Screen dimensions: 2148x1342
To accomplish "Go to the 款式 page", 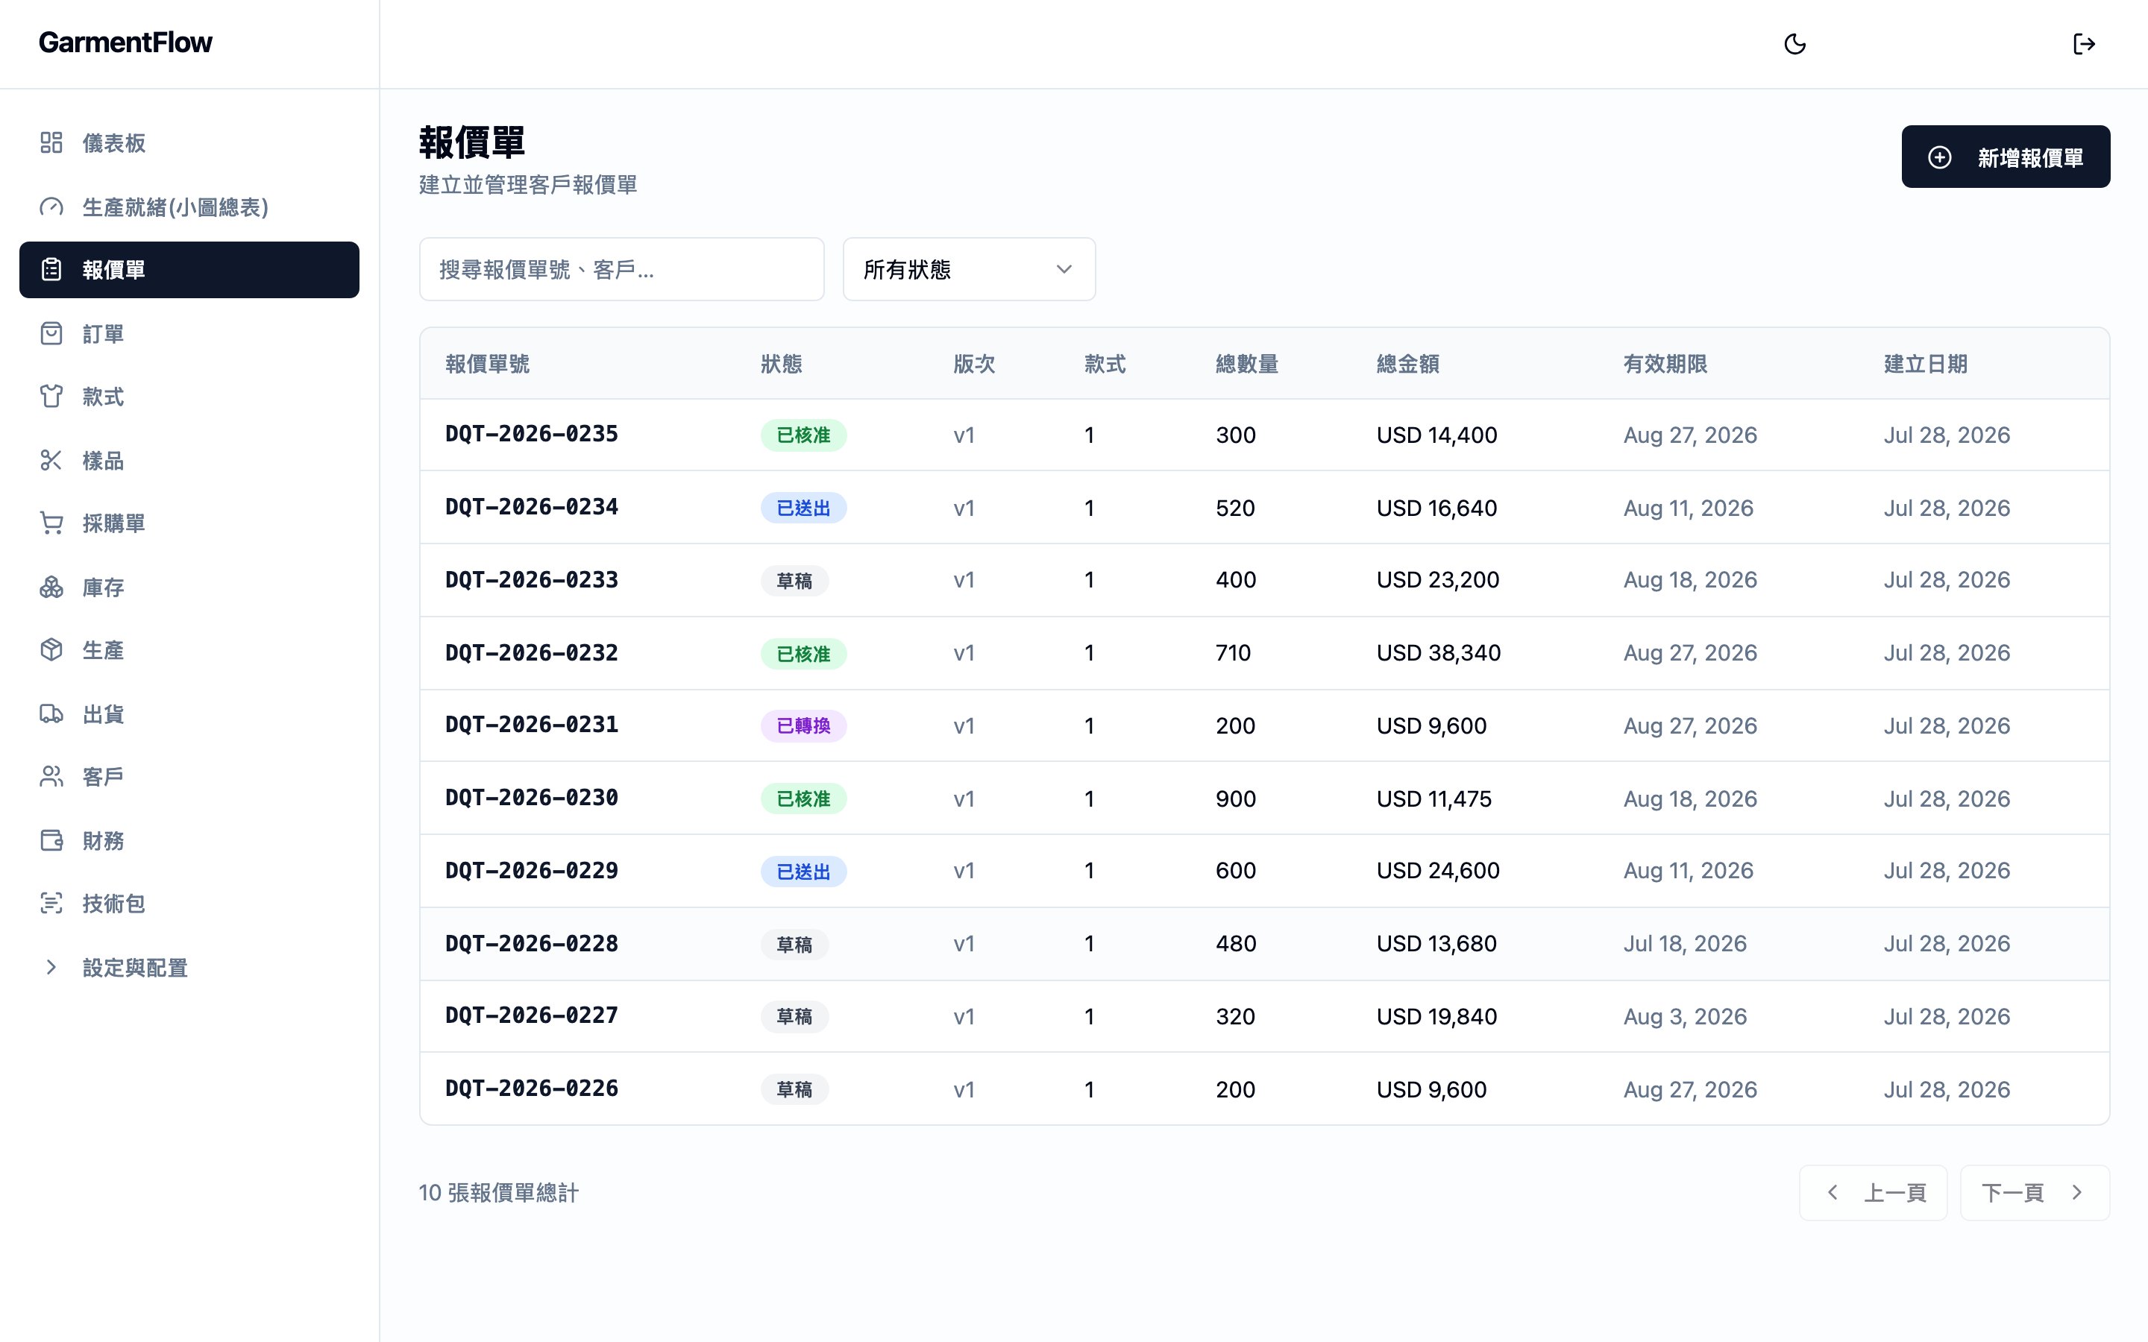I will click(189, 397).
